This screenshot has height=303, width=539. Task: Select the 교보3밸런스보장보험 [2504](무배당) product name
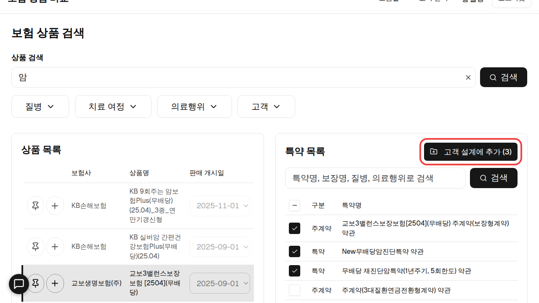pyautogui.click(x=155, y=283)
